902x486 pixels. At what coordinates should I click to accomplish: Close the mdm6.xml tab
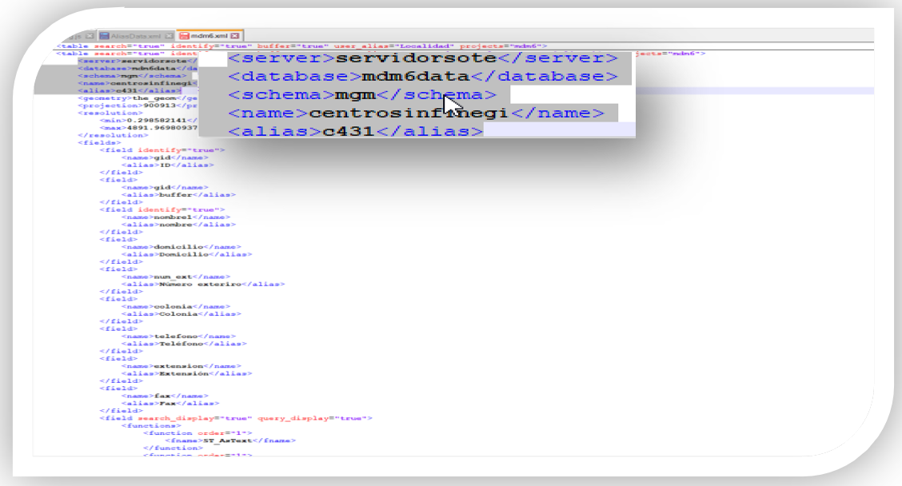(x=235, y=37)
